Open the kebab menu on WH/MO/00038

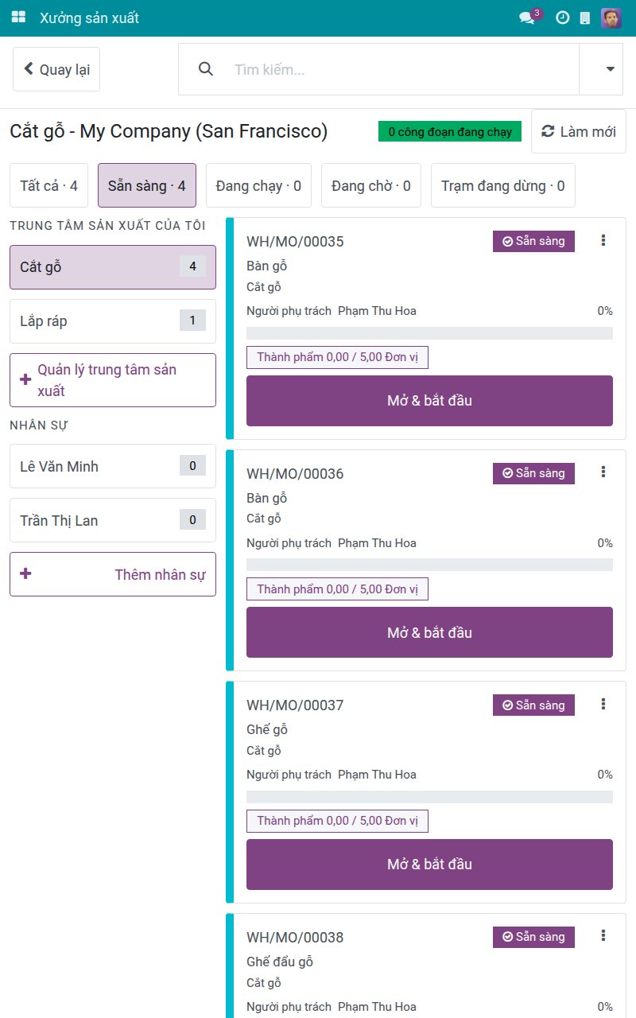pos(603,936)
